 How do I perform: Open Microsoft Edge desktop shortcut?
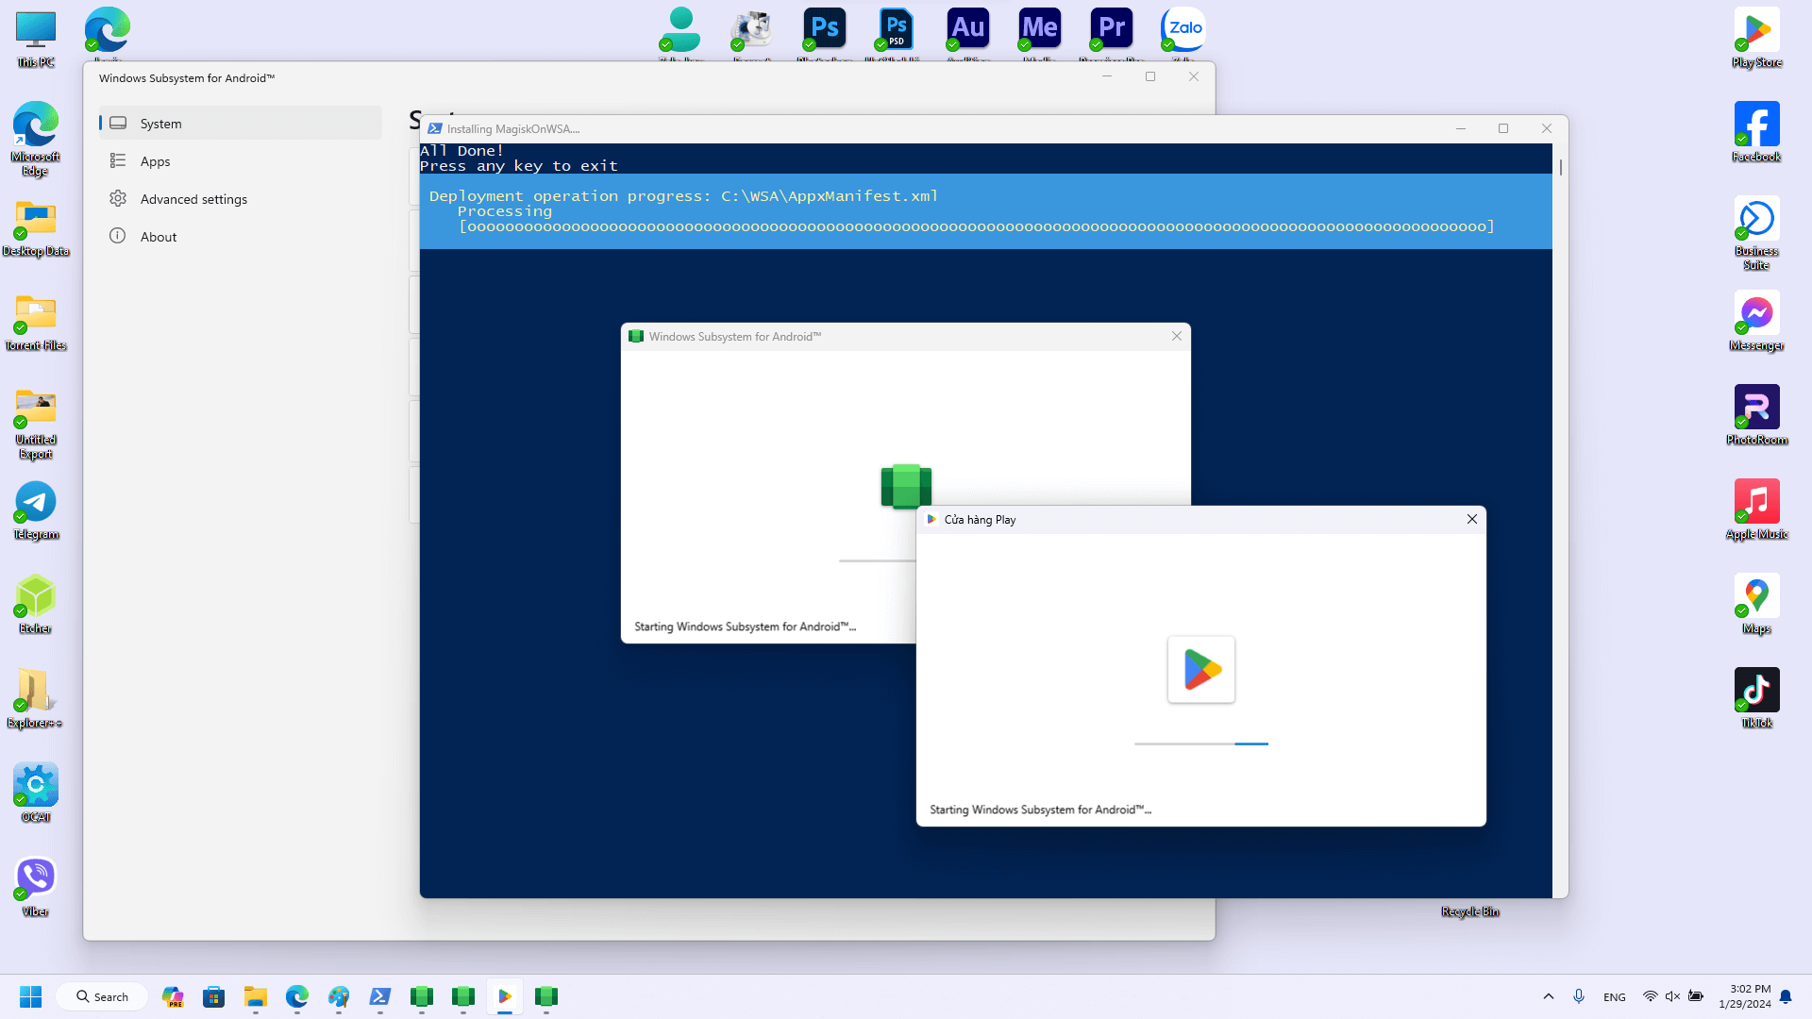[x=36, y=139]
